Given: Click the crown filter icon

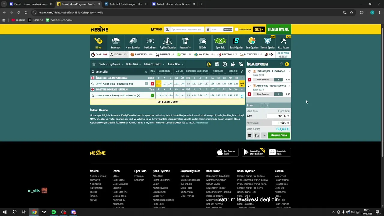Looking at the screenshot, I should point(233,64).
